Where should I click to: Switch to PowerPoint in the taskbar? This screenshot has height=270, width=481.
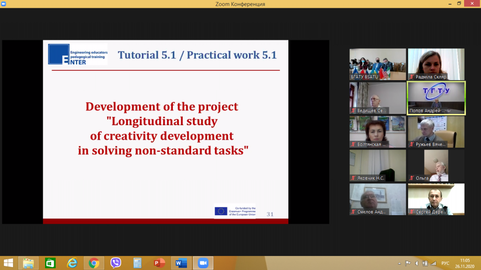coord(159,263)
